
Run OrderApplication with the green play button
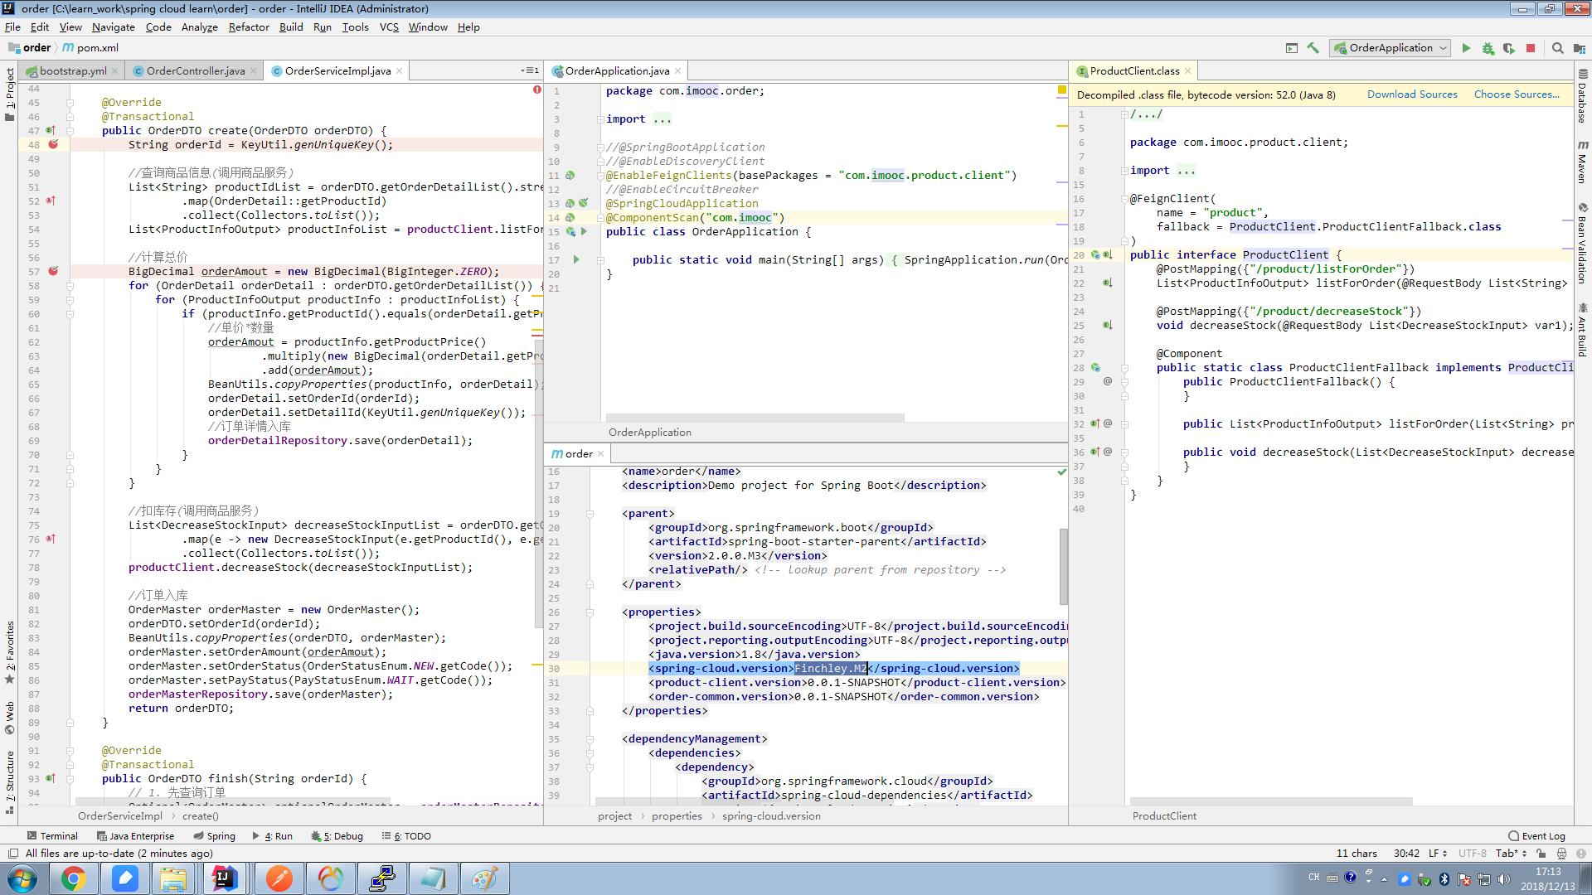tap(1466, 48)
